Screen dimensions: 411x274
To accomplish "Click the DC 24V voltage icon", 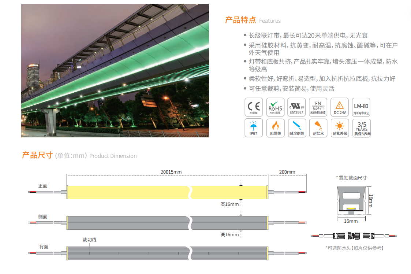I will pos(340,107).
